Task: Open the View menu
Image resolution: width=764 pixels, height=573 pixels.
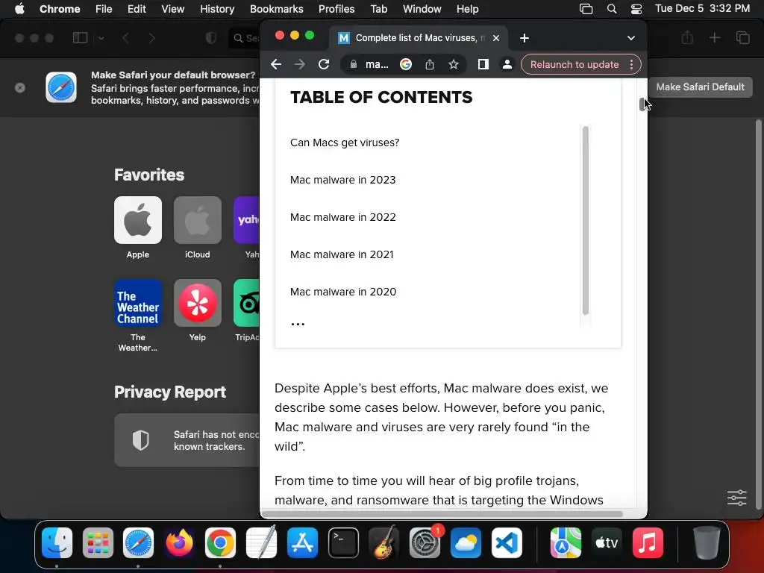Action: 173,9
